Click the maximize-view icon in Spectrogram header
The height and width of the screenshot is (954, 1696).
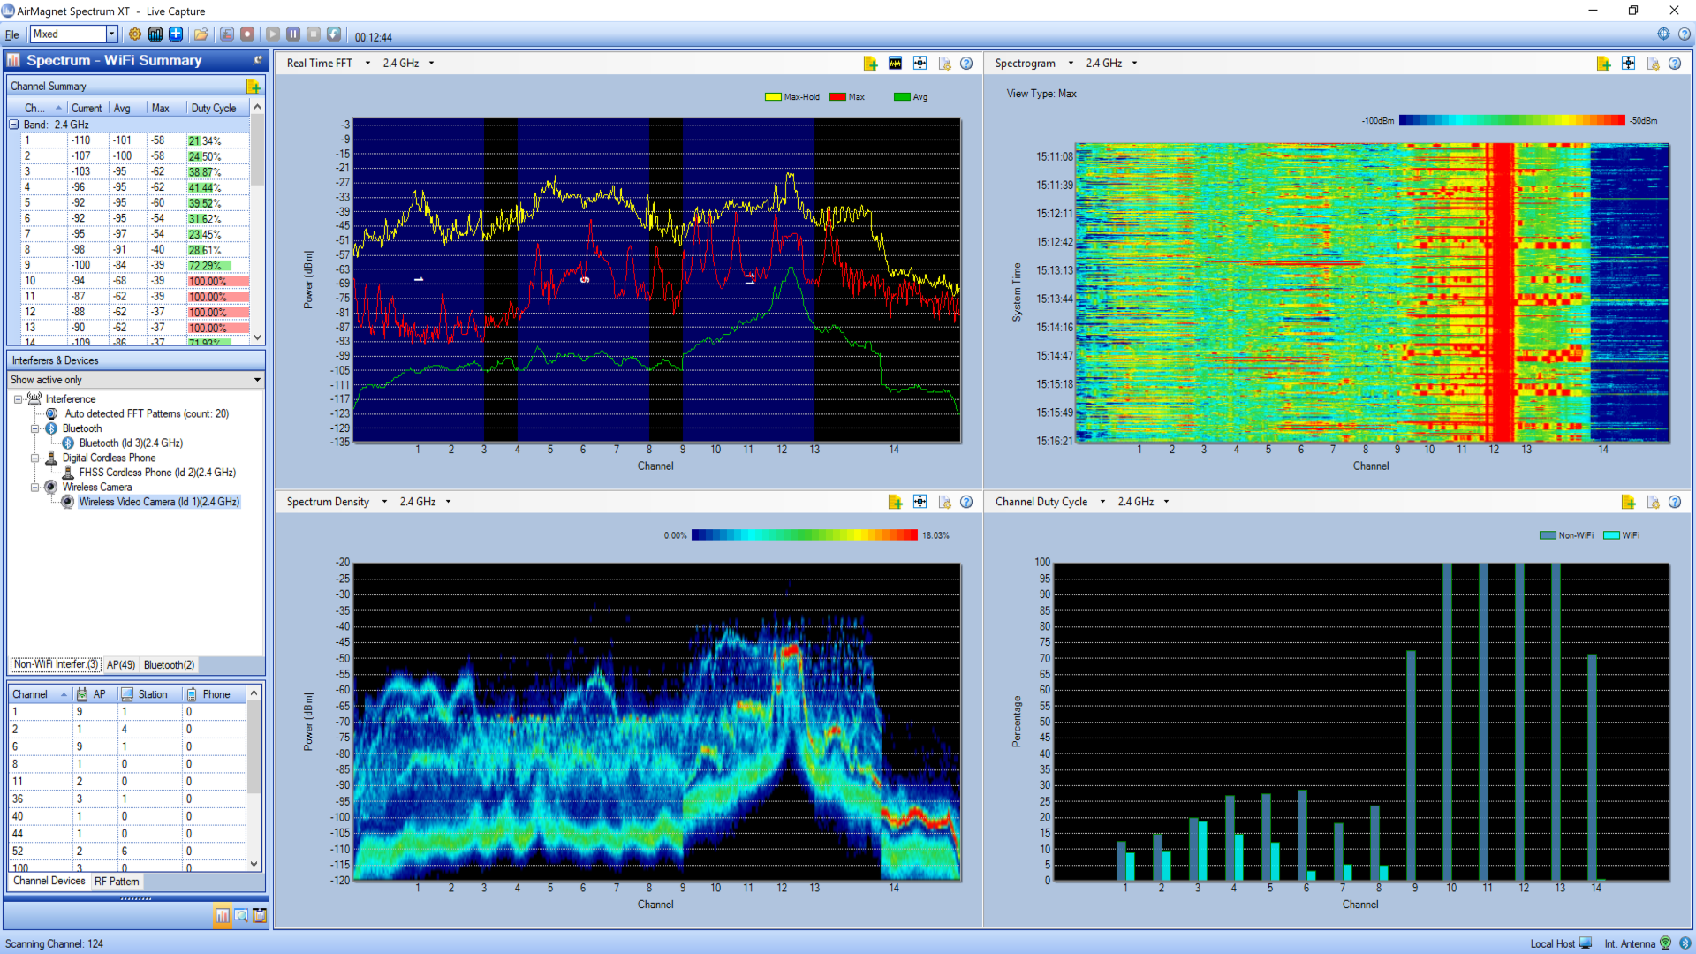[x=1628, y=64]
